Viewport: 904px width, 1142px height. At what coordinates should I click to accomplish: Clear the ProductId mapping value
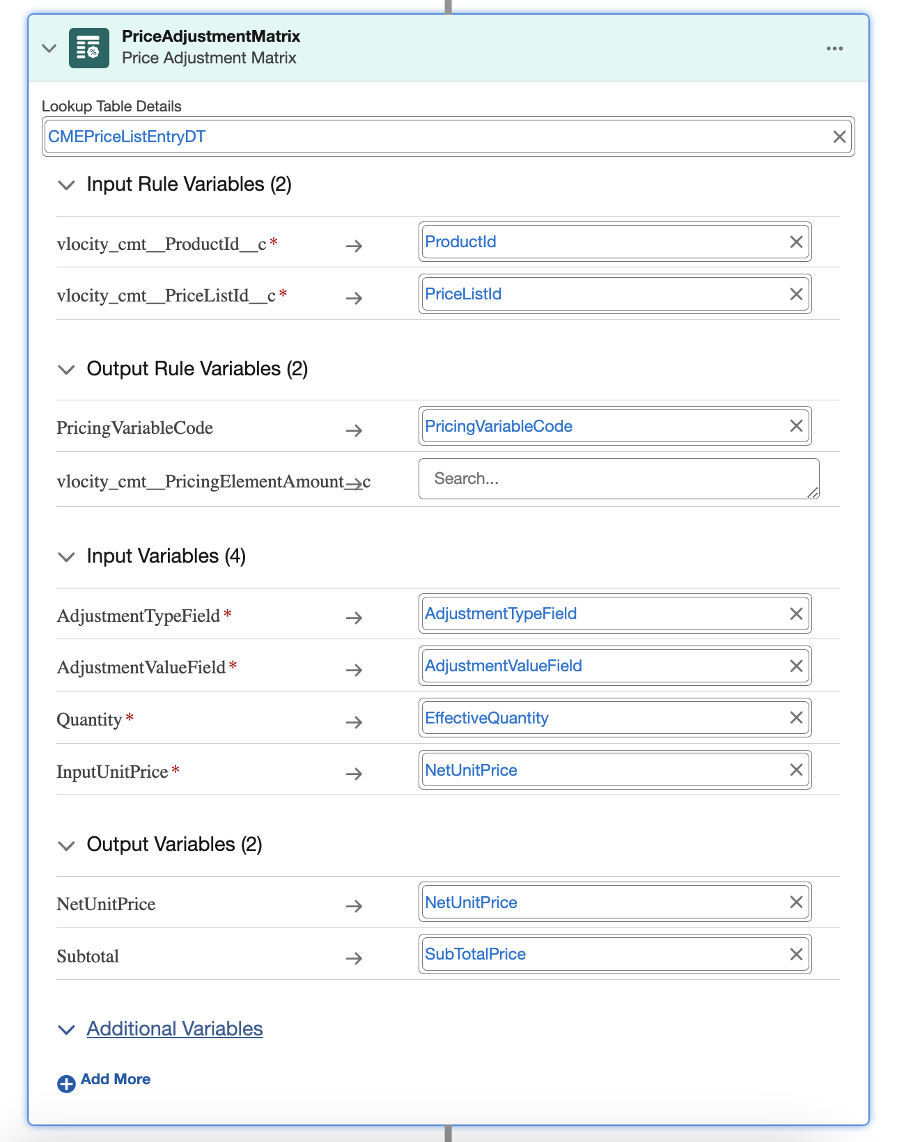pos(796,242)
